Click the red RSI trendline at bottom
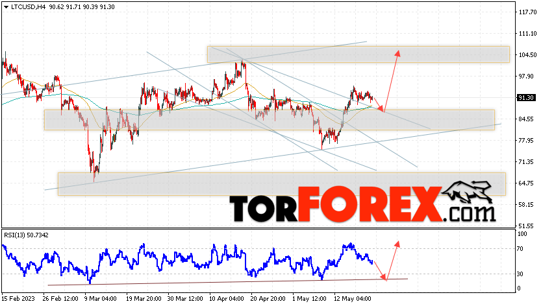 coord(228,282)
